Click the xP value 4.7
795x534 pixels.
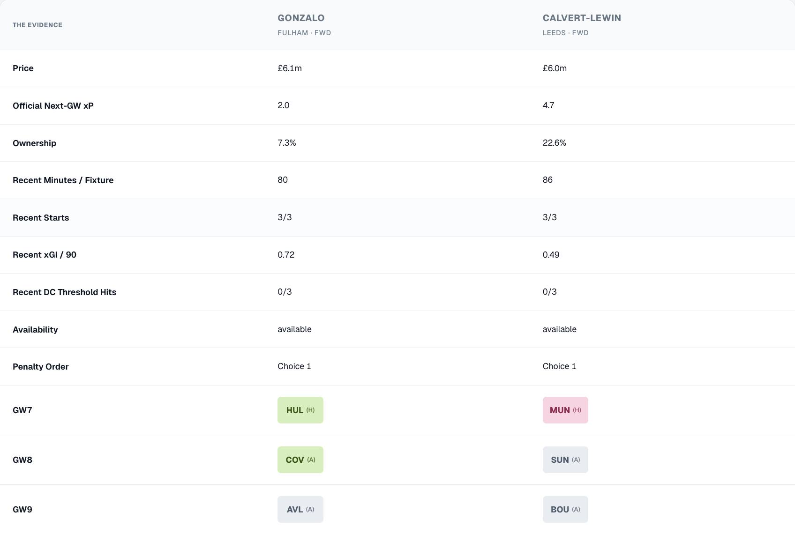point(548,105)
